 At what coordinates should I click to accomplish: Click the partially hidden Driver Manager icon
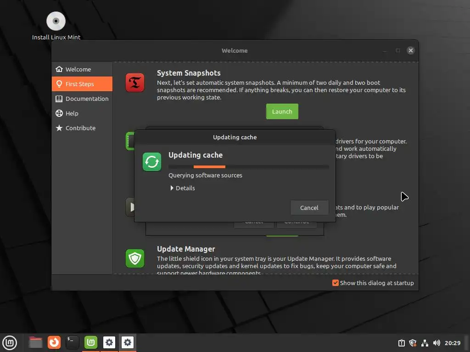130,141
